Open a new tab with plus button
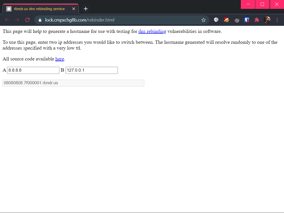The image size is (284, 213). [86, 9]
